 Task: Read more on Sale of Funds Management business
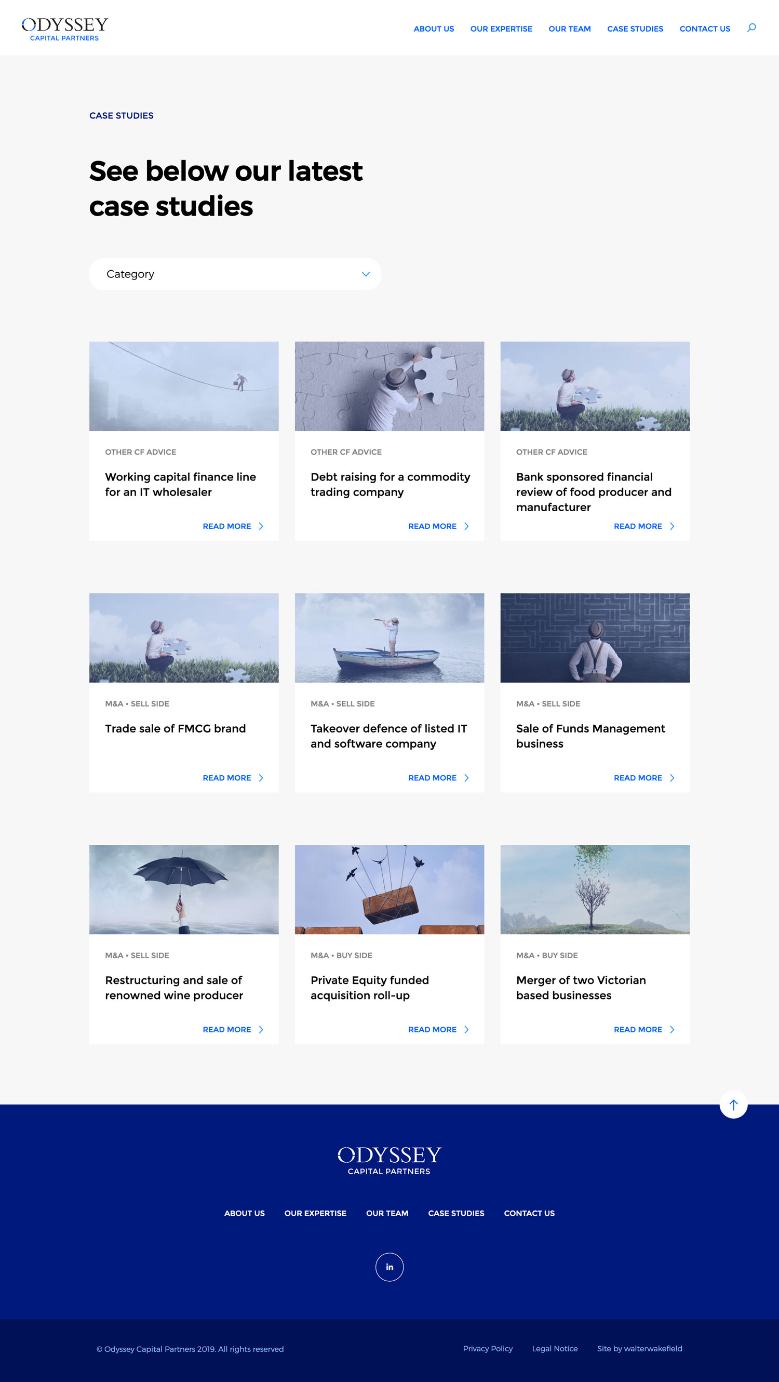click(x=637, y=778)
